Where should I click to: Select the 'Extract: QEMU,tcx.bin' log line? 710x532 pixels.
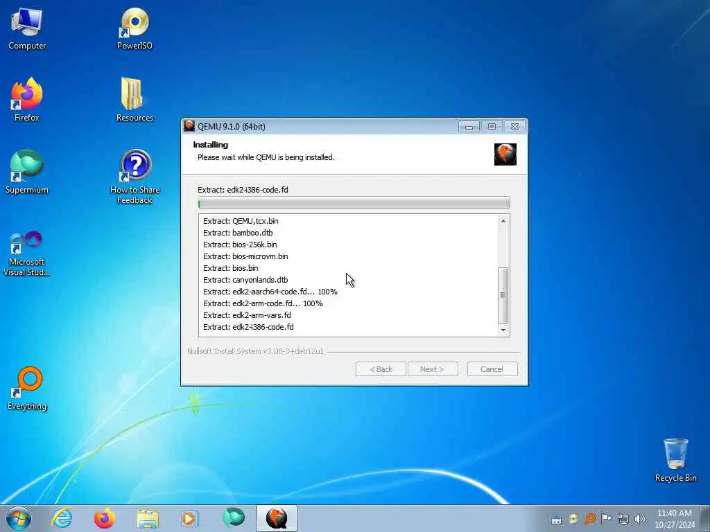point(241,221)
